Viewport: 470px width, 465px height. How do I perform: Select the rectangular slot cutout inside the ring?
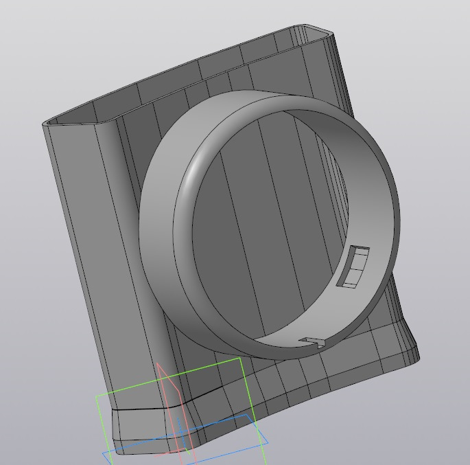pos(353,266)
